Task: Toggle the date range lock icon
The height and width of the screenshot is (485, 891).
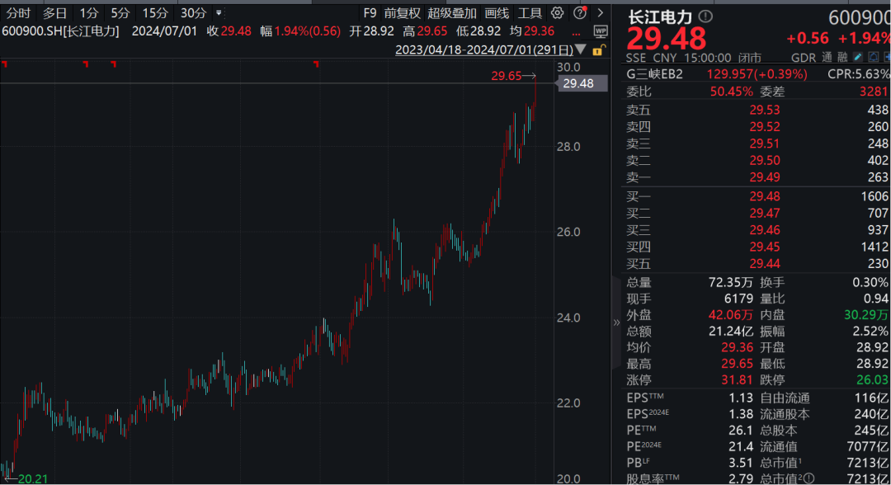Action: click(598, 50)
